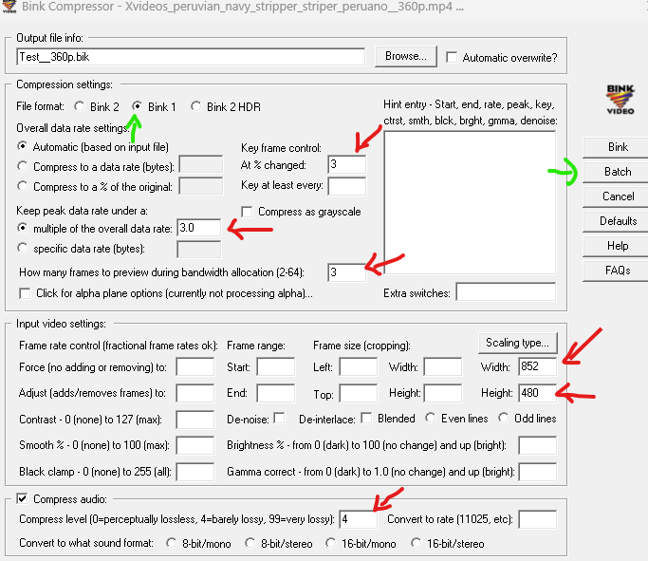The width and height of the screenshot is (648, 561).
Task: Click the cropping Height field
Action: point(443,393)
